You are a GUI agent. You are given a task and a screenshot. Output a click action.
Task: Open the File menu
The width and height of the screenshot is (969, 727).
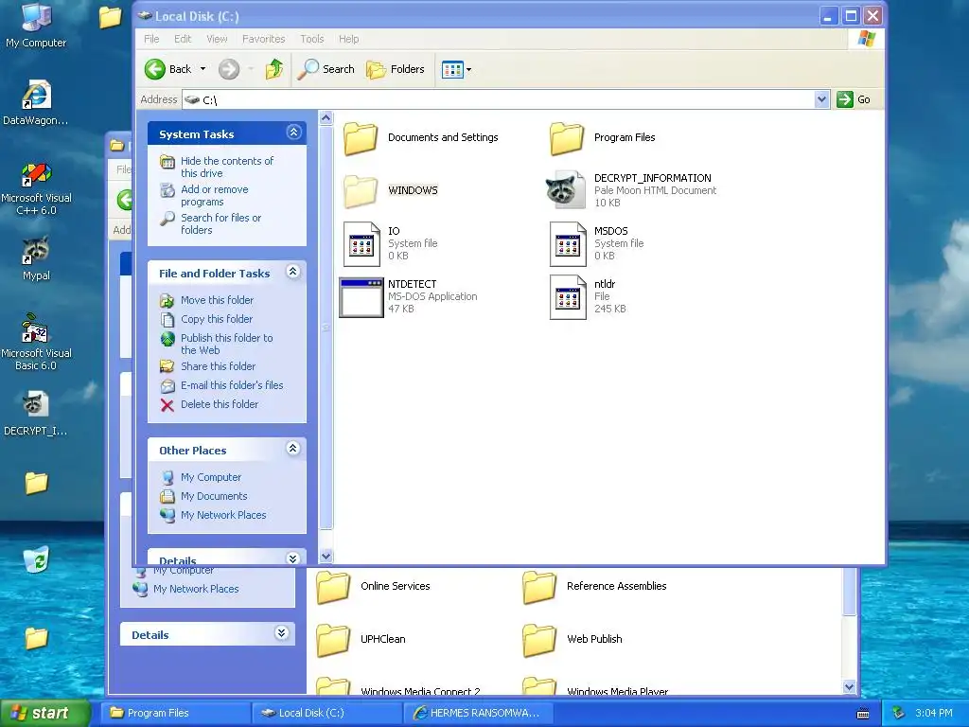pos(151,39)
